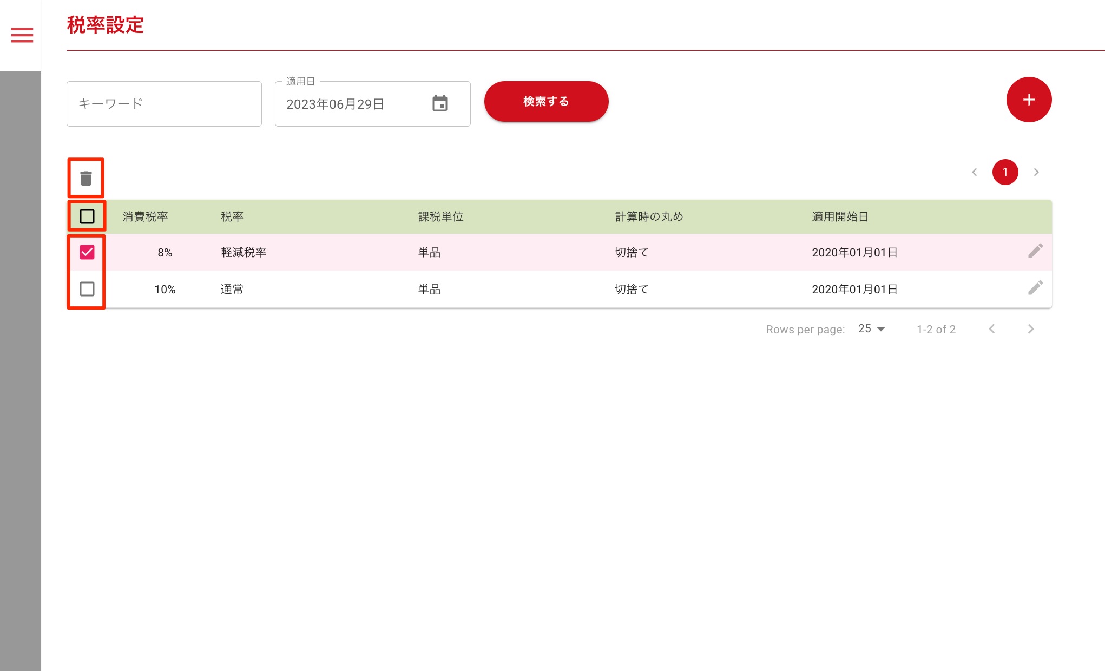The image size is (1105, 671).
Task: Click the footer previous page chevron
Action: coord(992,329)
